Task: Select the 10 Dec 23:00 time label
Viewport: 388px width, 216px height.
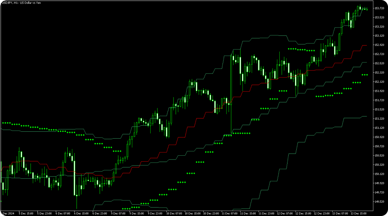Action: coord(211,213)
